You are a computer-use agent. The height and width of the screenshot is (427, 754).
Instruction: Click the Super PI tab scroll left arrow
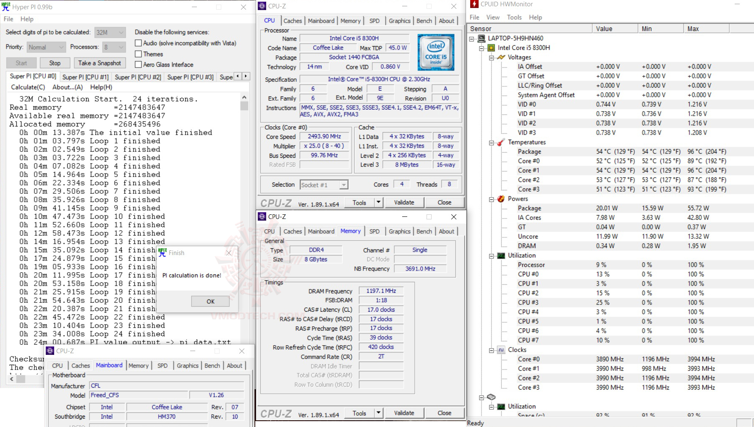point(238,76)
